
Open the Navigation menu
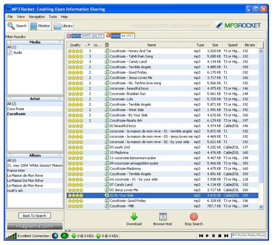[37, 17]
